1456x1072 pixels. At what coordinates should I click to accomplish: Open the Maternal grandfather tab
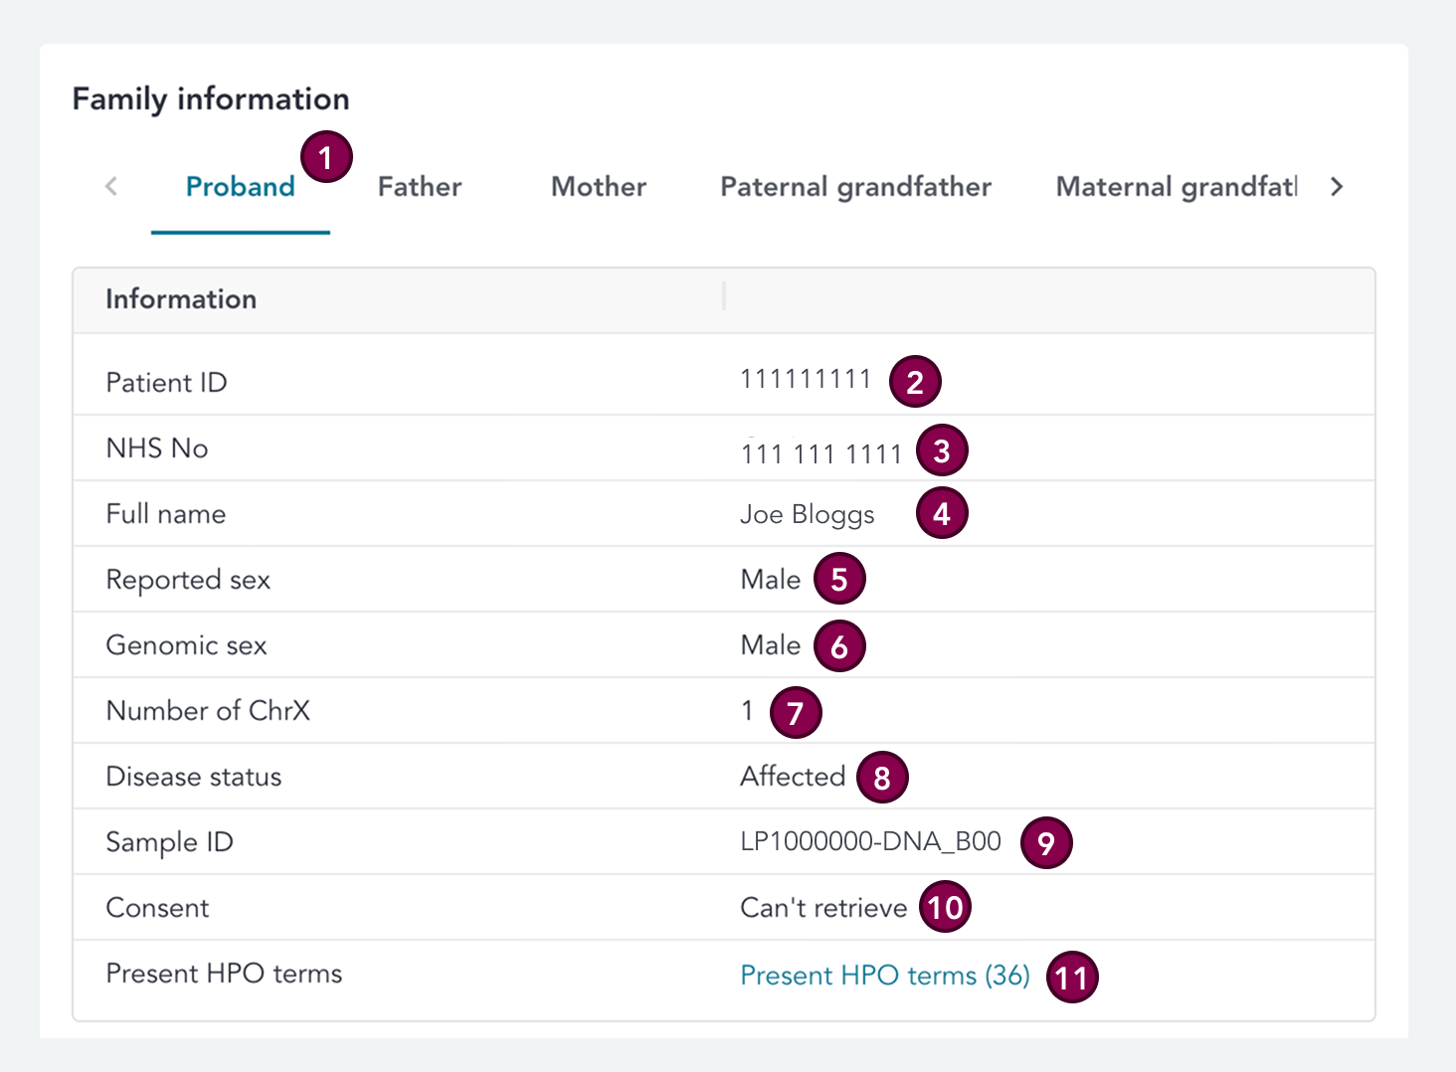pos(1177,186)
